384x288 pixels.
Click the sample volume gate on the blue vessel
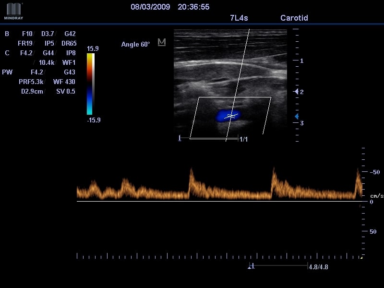click(x=231, y=116)
